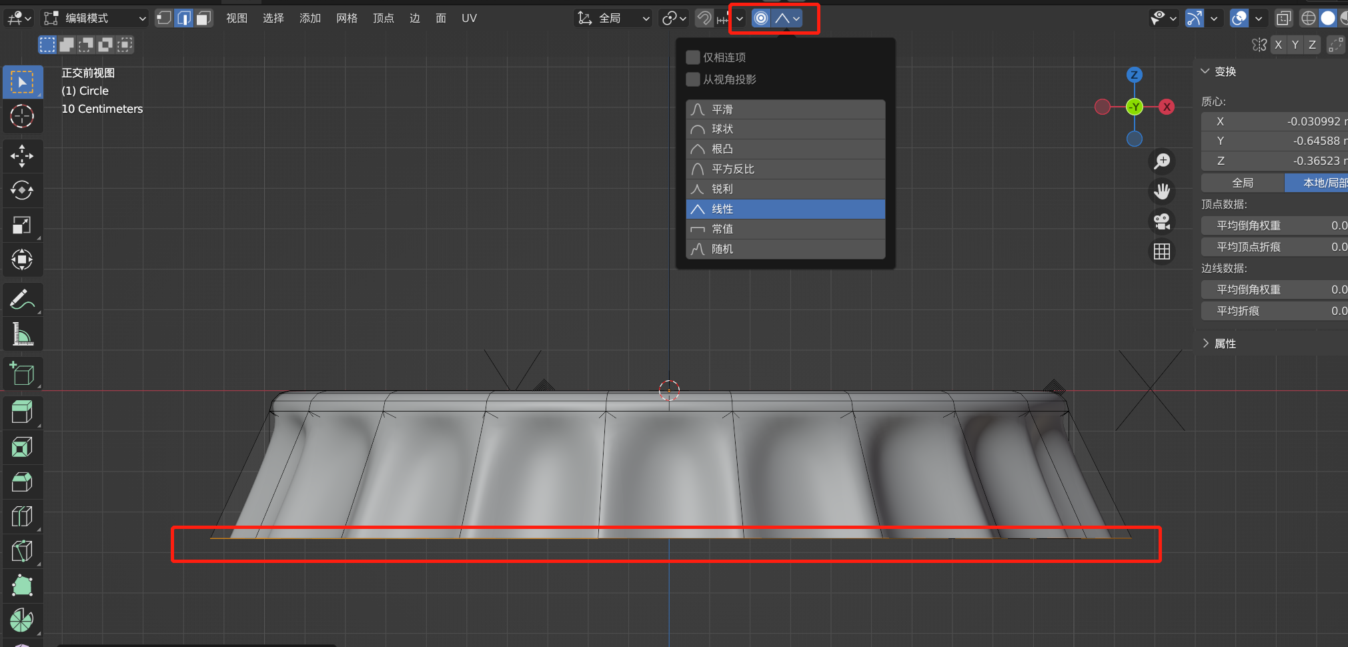Screen dimensions: 1348x647
Task: Open the 网格 menu
Action: tap(347, 18)
